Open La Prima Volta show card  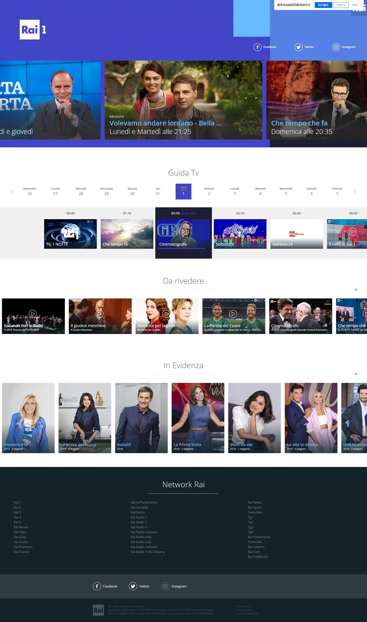point(198,418)
